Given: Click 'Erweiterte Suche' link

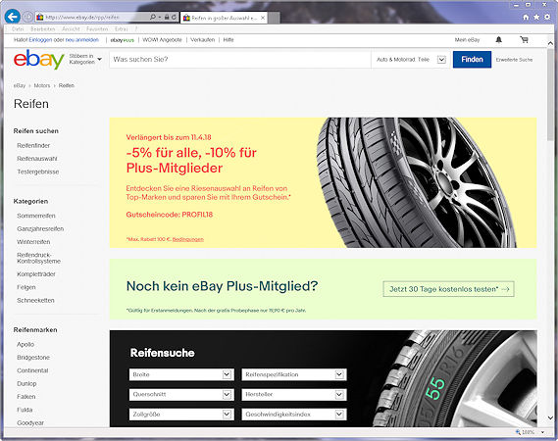Looking at the screenshot, I should (514, 60).
